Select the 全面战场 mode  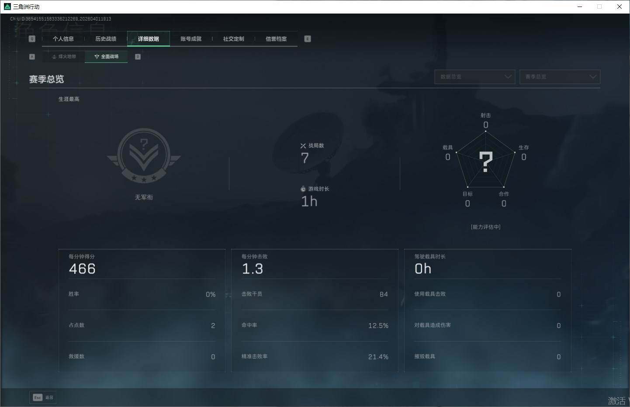107,57
